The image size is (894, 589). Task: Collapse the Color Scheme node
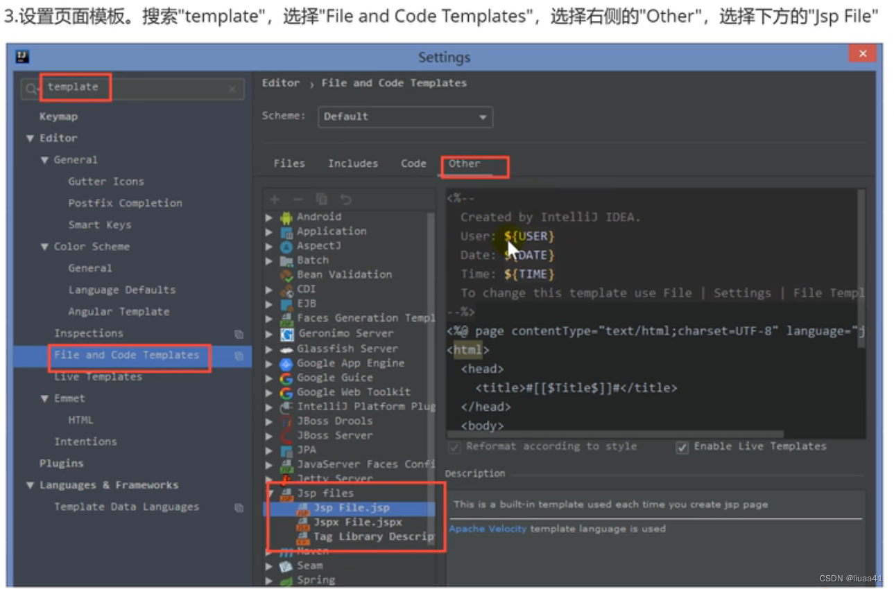click(45, 247)
